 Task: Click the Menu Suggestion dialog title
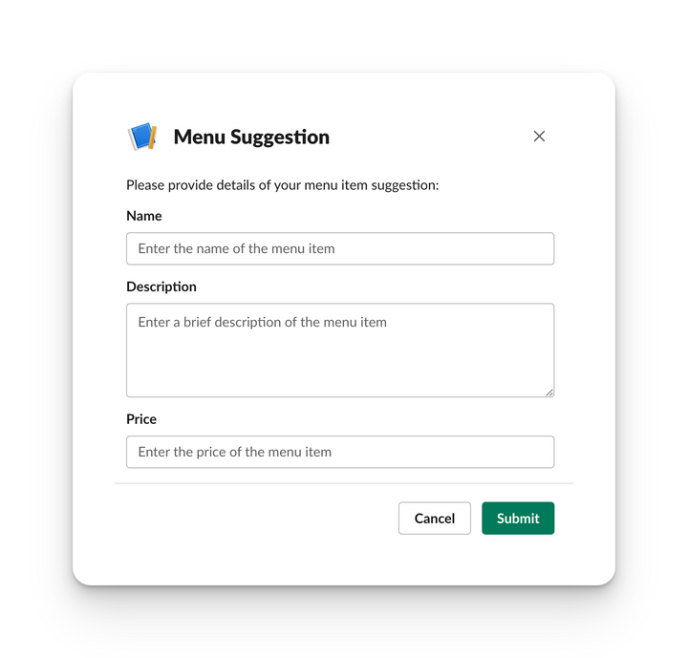[x=251, y=137]
